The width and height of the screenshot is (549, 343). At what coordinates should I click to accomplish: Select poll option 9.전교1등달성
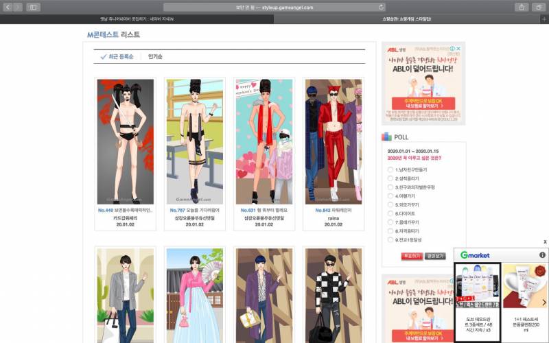click(390, 240)
